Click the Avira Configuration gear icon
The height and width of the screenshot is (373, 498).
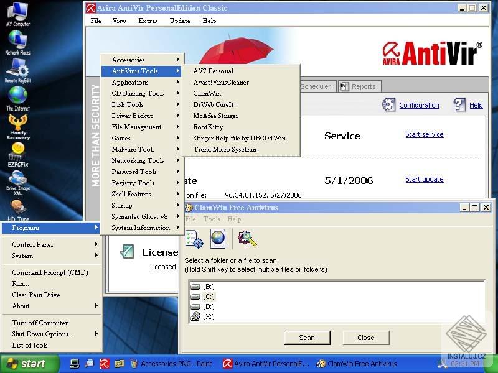tap(388, 105)
